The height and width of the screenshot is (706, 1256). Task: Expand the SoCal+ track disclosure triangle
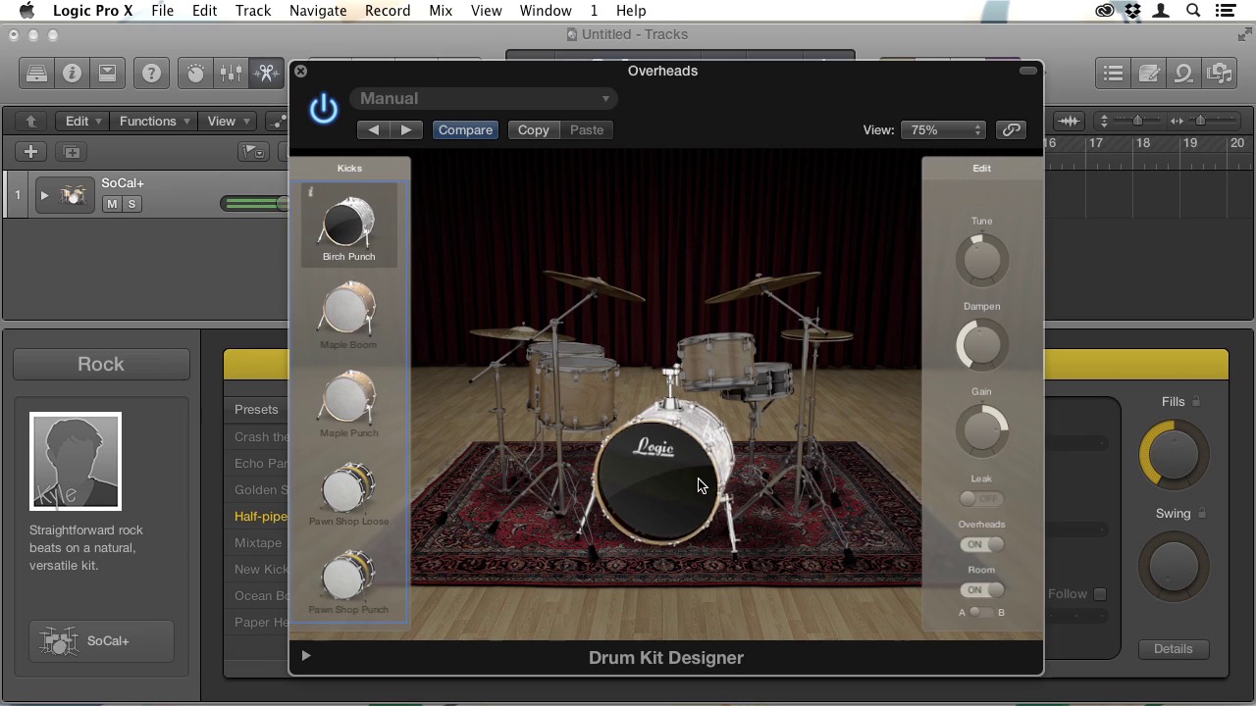tap(44, 195)
